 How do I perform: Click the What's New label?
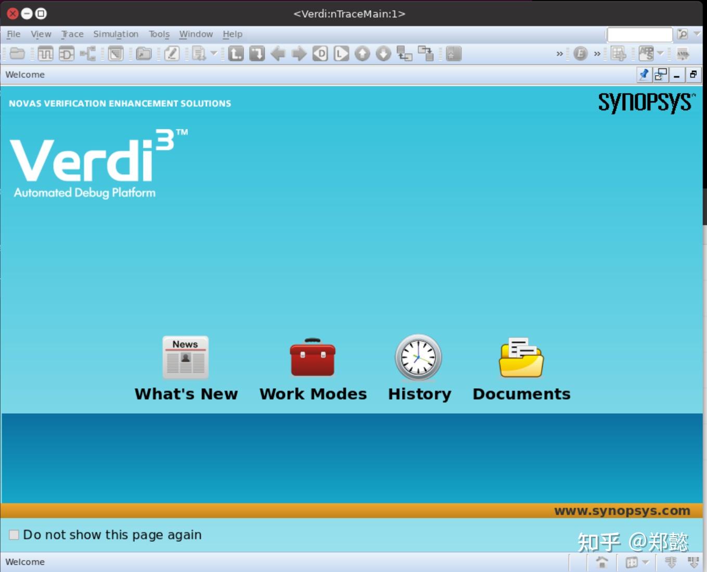point(186,394)
